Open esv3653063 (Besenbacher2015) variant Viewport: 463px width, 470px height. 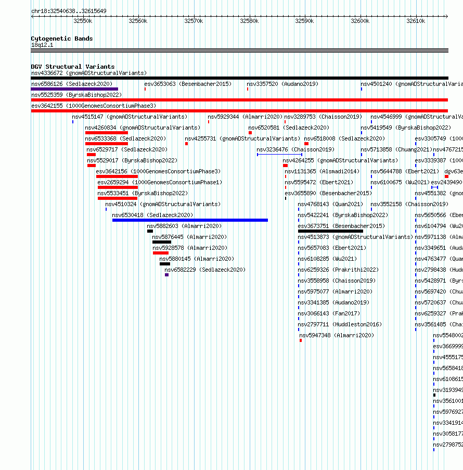(x=188, y=84)
